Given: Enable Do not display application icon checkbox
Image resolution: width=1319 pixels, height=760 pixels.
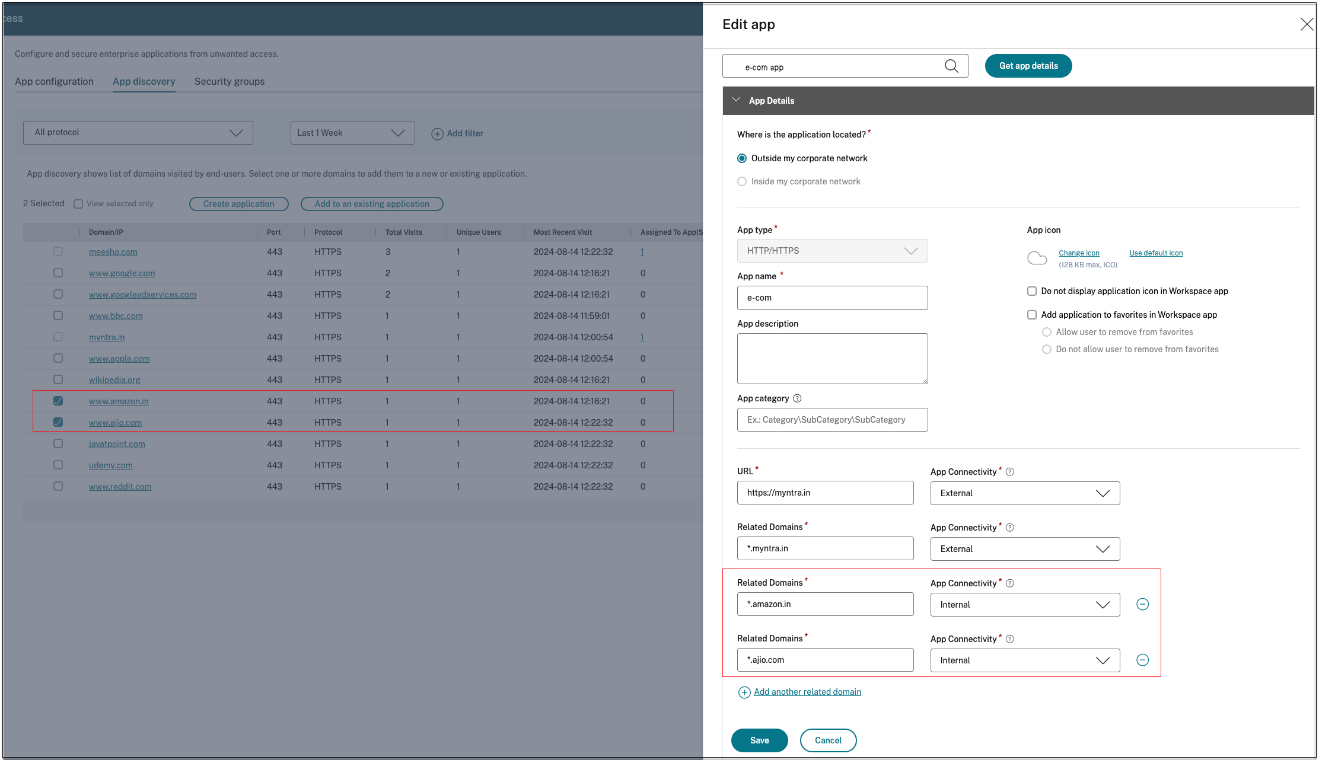Looking at the screenshot, I should 1032,291.
